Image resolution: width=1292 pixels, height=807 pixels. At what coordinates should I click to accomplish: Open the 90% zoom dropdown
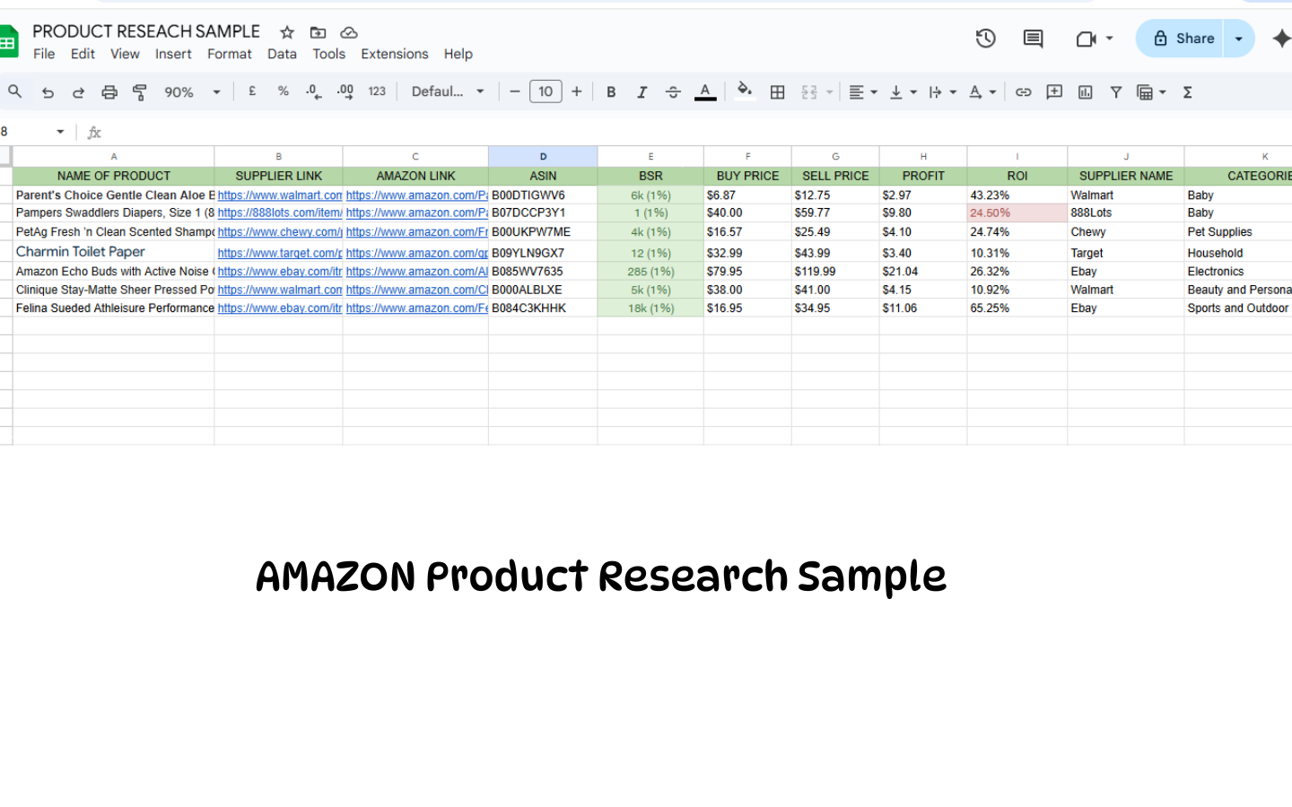point(192,92)
